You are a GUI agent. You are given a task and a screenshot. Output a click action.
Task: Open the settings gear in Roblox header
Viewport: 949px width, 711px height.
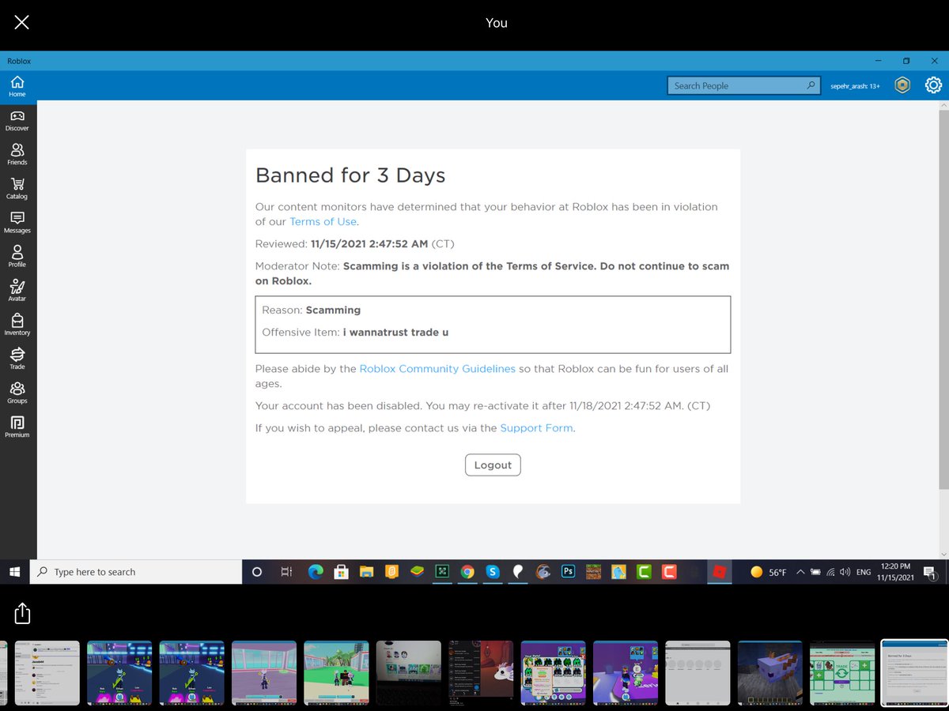coord(933,85)
